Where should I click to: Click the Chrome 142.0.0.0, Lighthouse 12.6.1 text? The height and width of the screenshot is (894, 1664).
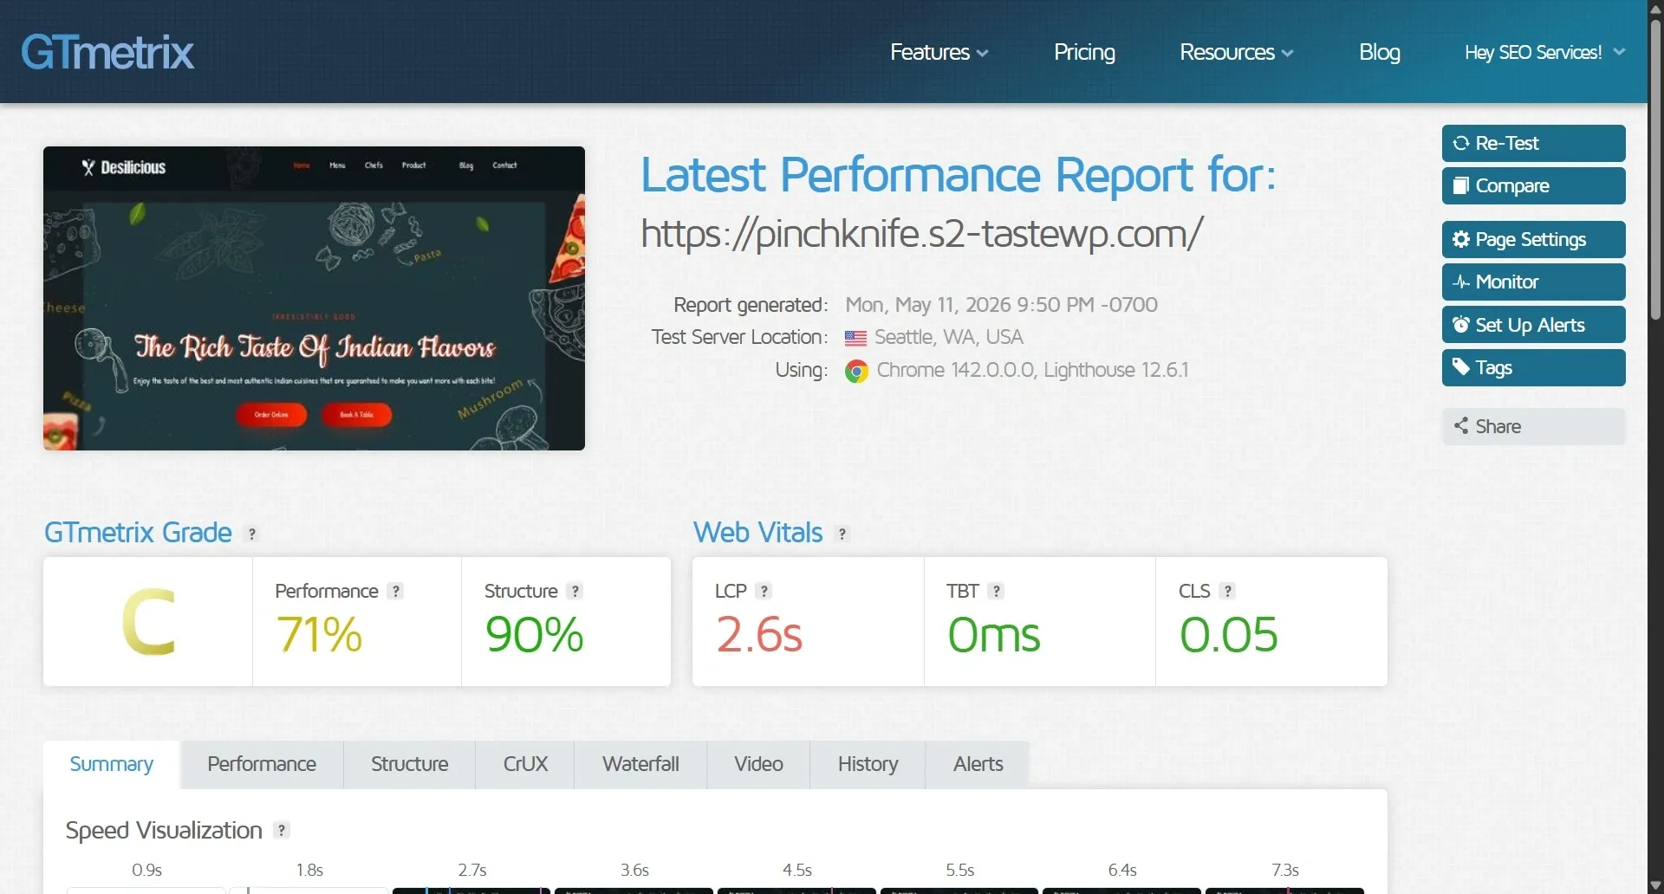(x=1032, y=370)
